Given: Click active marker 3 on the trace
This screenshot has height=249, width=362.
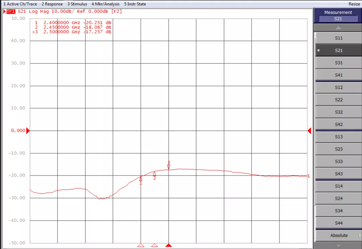Looking at the screenshot, I should click(x=169, y=166).
